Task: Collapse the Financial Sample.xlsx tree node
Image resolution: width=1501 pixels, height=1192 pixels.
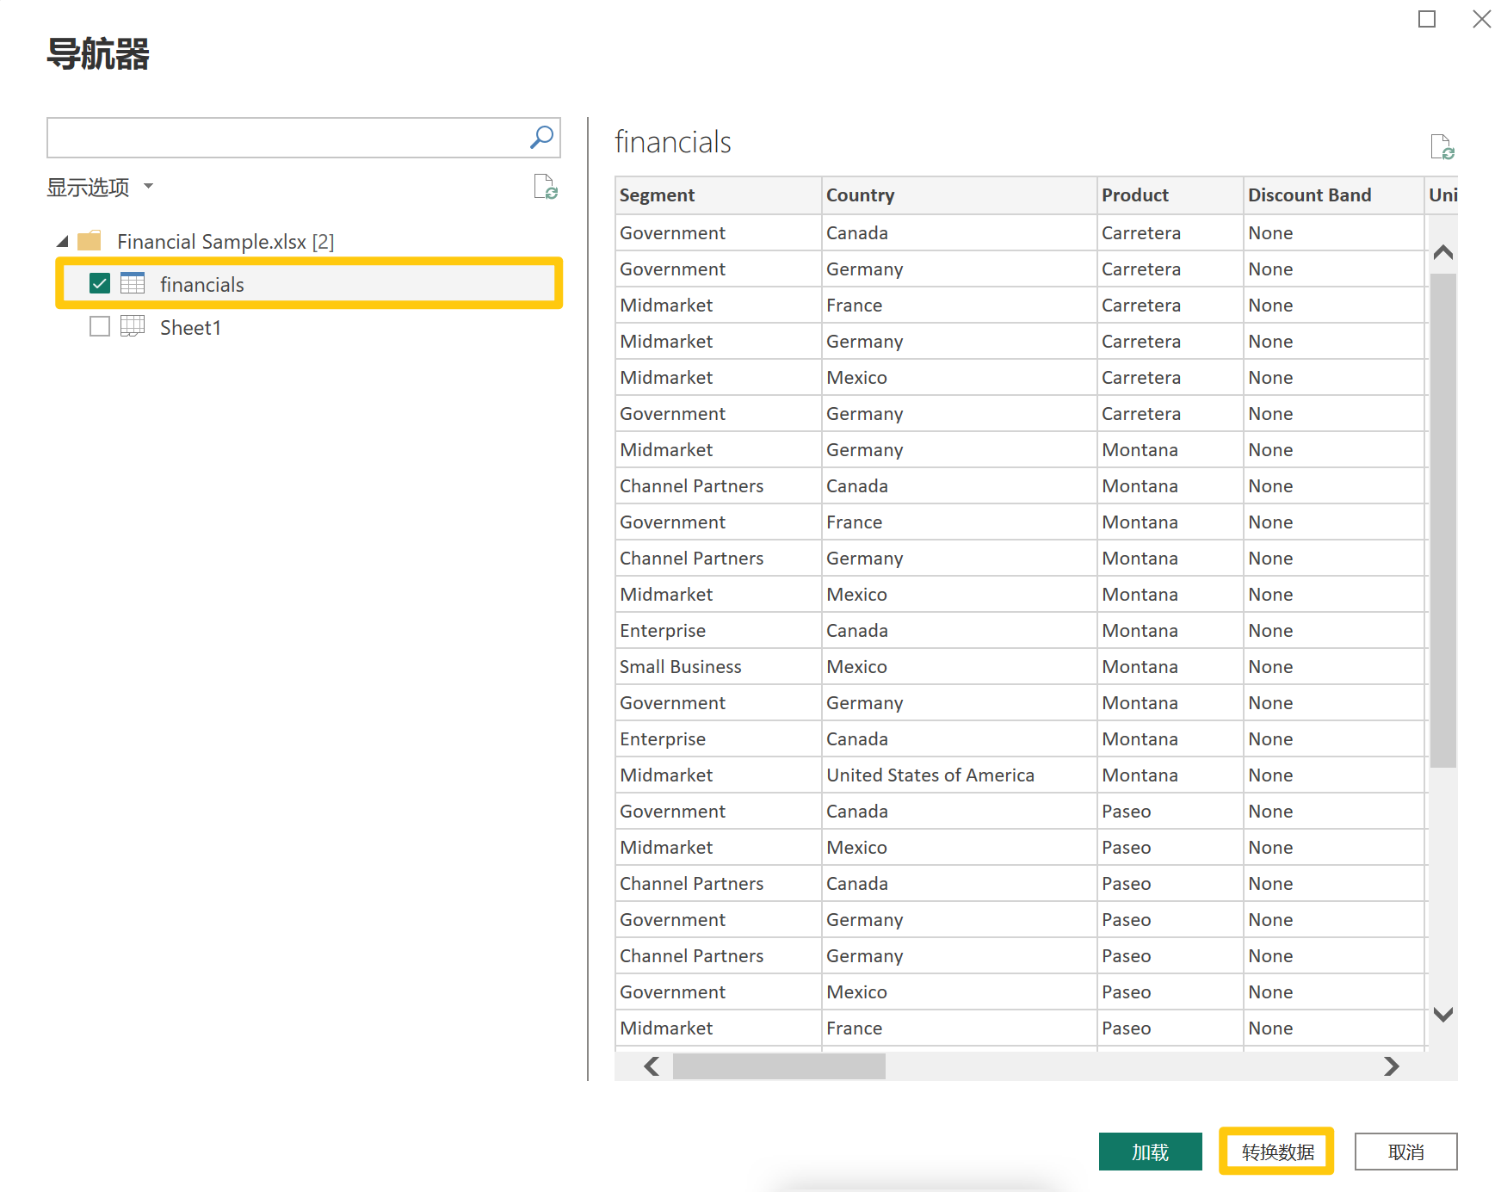Action: point(62,242)
